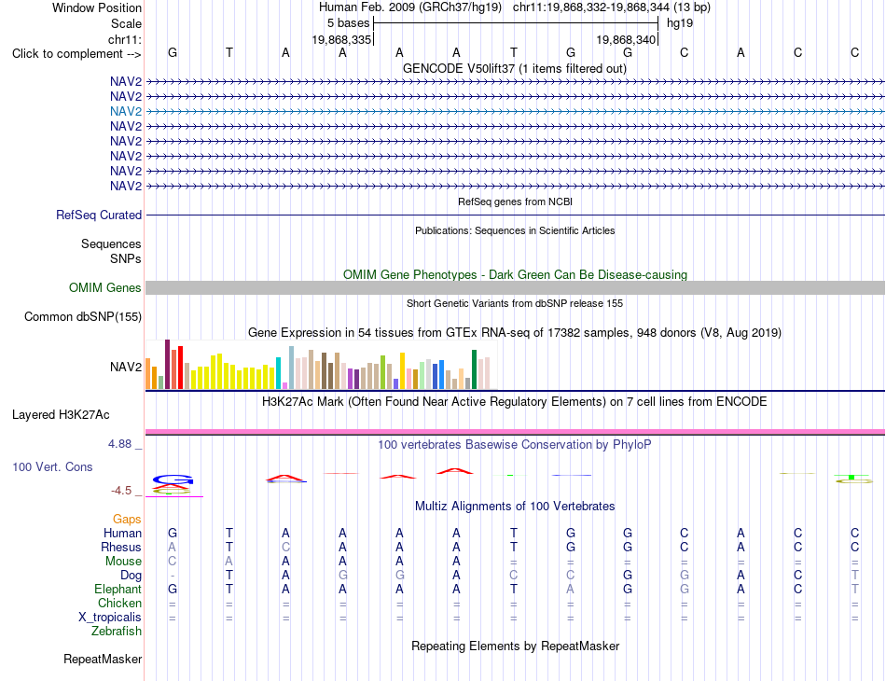Image resolution: width=886 pixels, height=681 pixels.
Task: Click the Scale label
Action: coord(126,23)
